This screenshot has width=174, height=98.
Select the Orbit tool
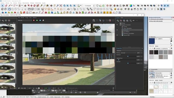click(51, 5)
